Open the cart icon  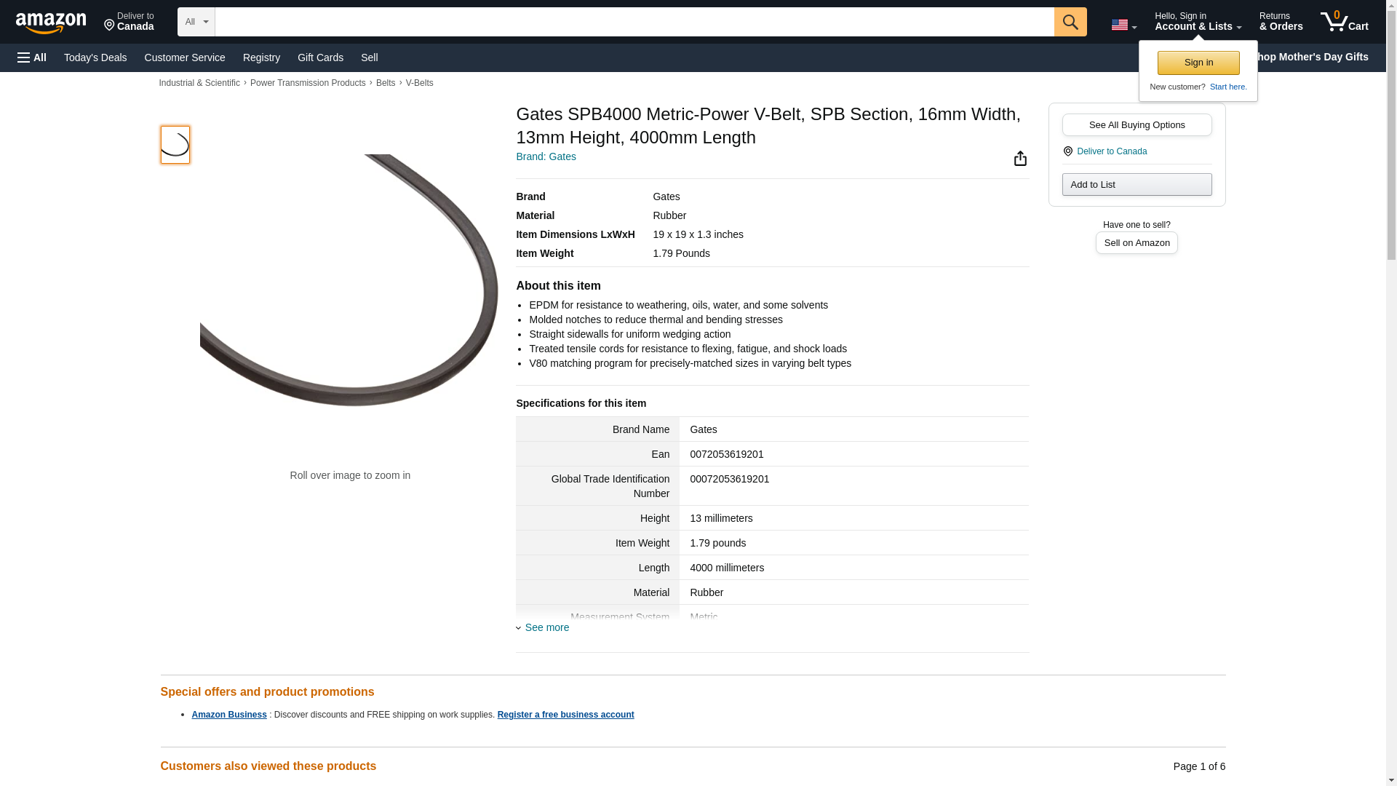1343,22
